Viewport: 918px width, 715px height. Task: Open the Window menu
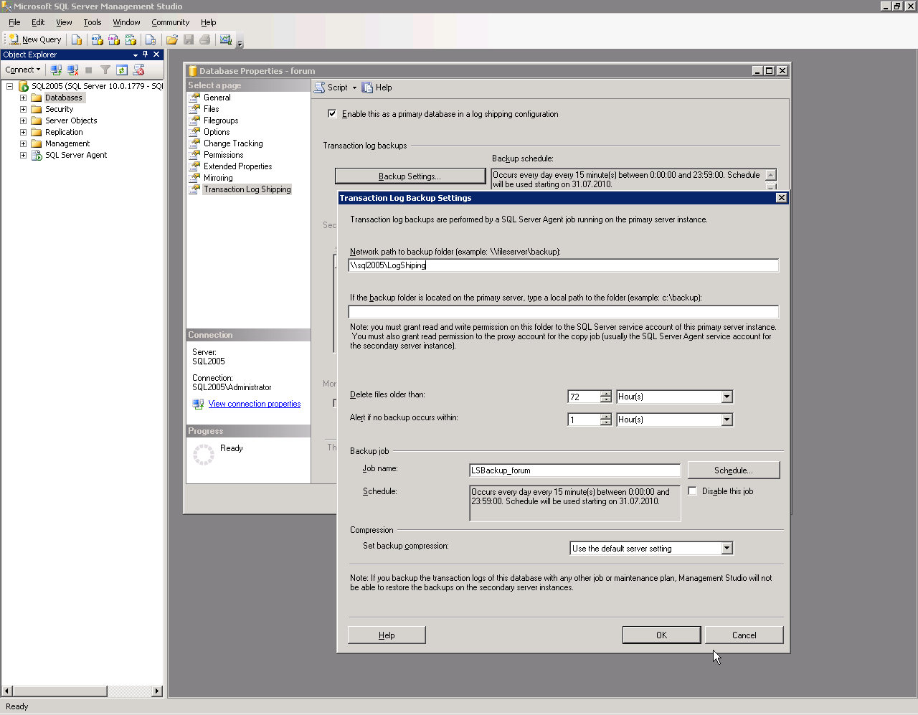[x=126, y=22]
